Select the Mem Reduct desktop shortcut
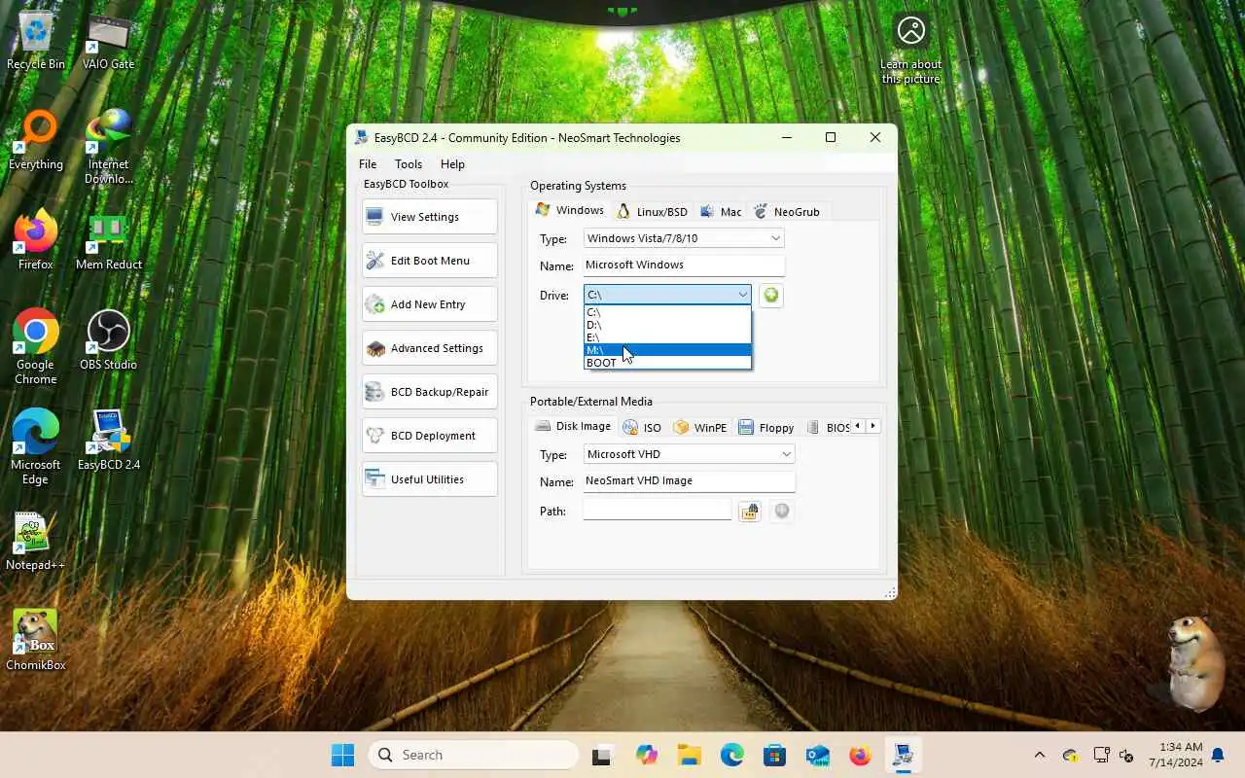 (x=108, y=241)
